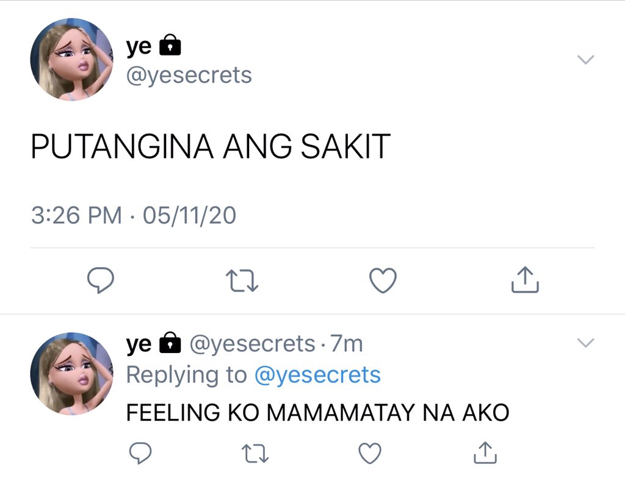The image size is (625, 478).
Task: Tap the 7m timestamp on the reply
Action: [x=347, y=343]
